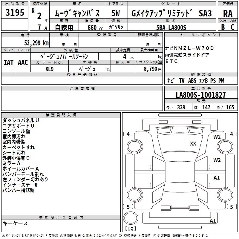The image size is (239, 239).
Task: Click the W2 mark nearest the front tire
Action: pos(217,137)
